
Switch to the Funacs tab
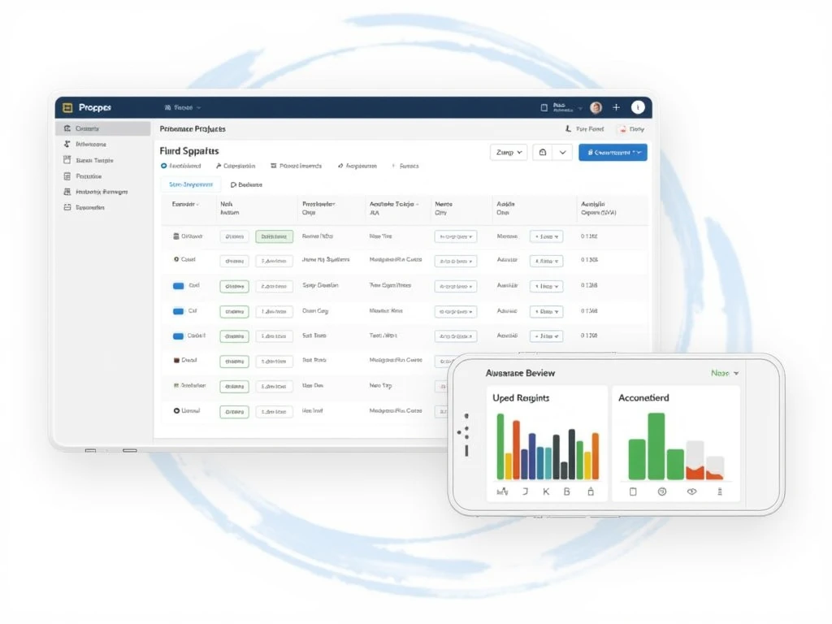pos(405,166)
